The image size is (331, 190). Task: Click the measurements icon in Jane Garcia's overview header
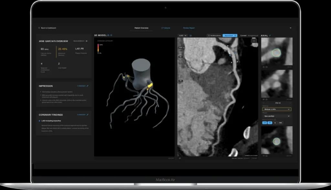[x=86, y=40]
